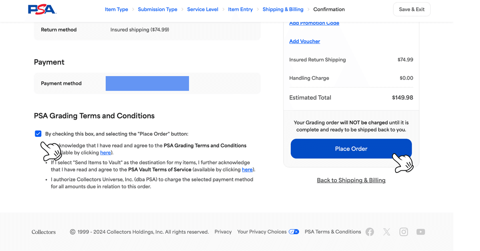The height and width of the screenshot is (251, 480).
Task: Click Save & Exit button
Action: (x=412, y=9)
